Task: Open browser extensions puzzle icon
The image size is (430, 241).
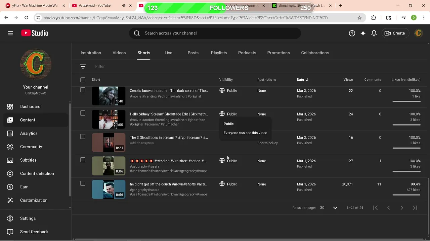Action: 374,18
